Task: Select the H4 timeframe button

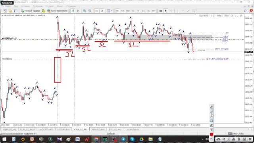Action: [x=138, y=11]
